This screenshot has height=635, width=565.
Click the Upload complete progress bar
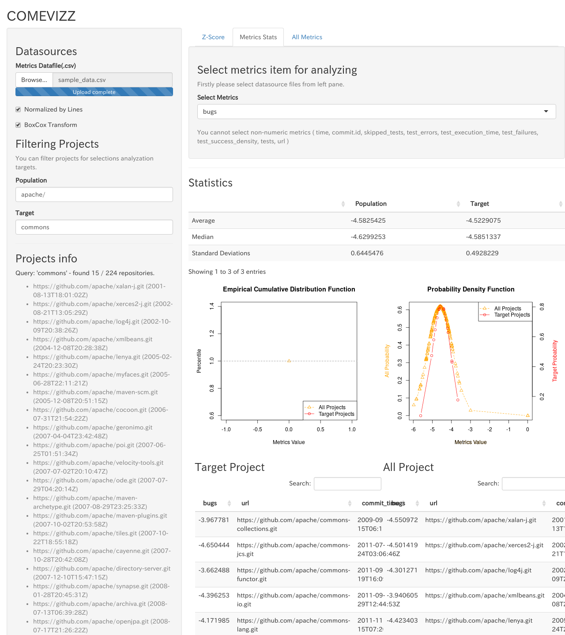pyautogui.click(x=94, y=92)
